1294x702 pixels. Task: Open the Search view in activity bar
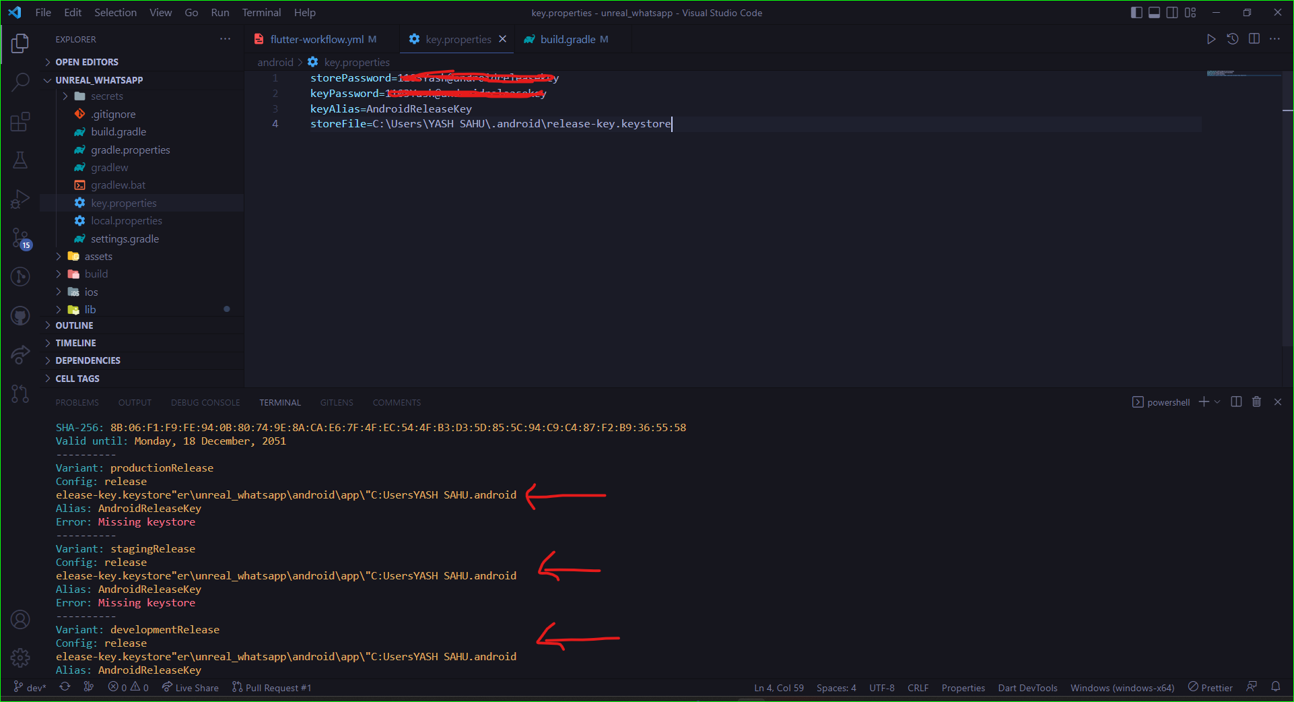(20, 82)
